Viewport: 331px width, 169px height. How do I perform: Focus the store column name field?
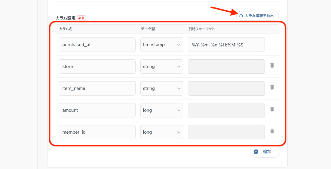[x=97, y=67]
